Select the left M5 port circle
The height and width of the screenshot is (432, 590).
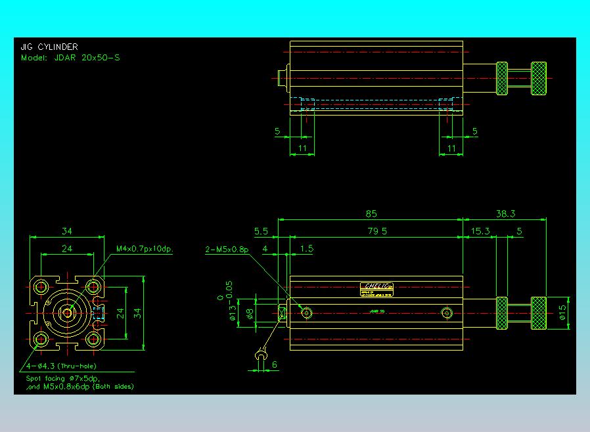click(306, 313)
